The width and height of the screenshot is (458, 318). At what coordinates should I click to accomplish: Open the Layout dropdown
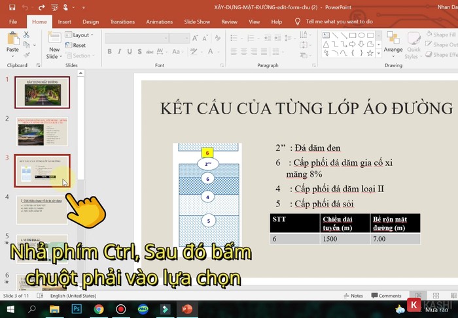79,35
